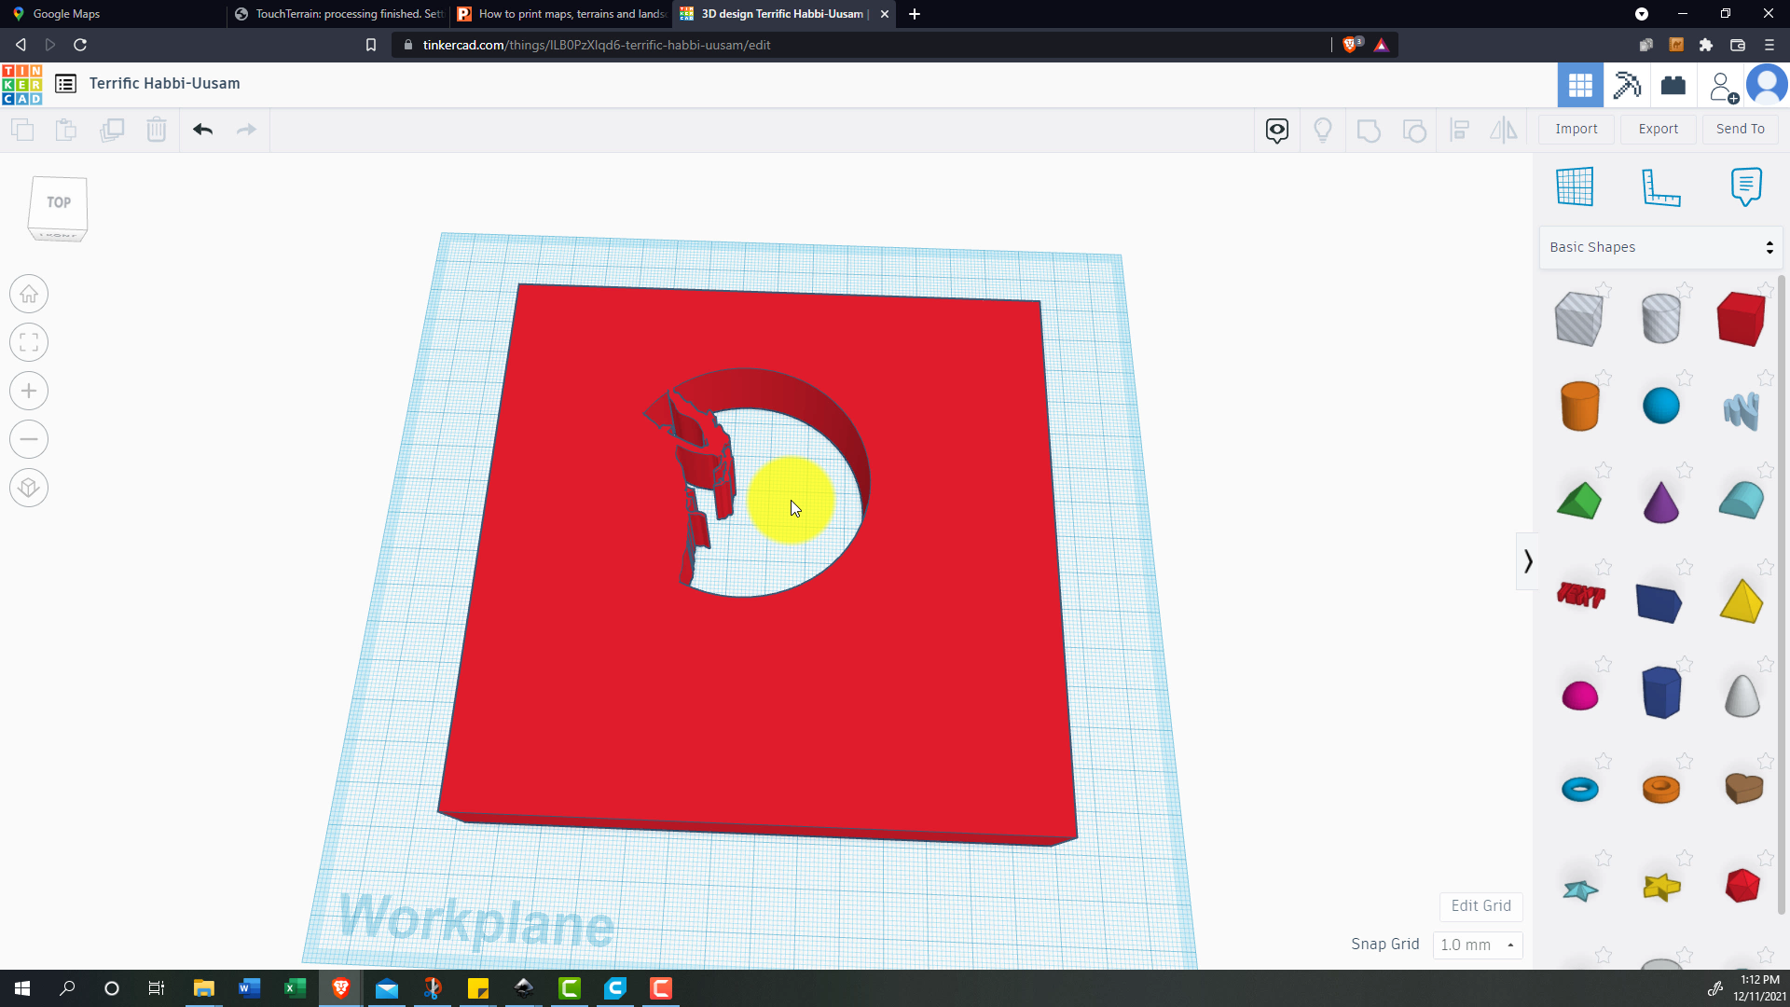Collapse the shapes panel chevron
Screen dimensions: 1790x1007
click(1527, 561)
